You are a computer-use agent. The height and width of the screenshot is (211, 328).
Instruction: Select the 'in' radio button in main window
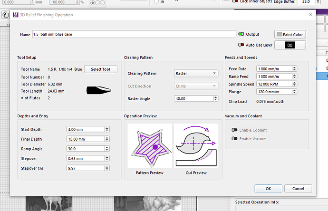(x=156, y=1)
